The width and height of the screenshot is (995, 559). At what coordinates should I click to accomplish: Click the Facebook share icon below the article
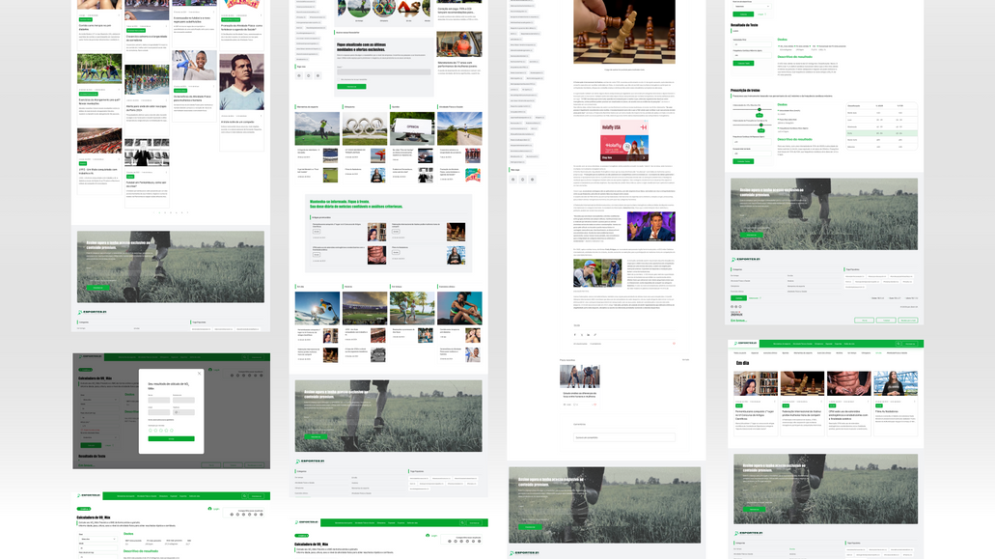pyautogui.click(x=574, y=335)
